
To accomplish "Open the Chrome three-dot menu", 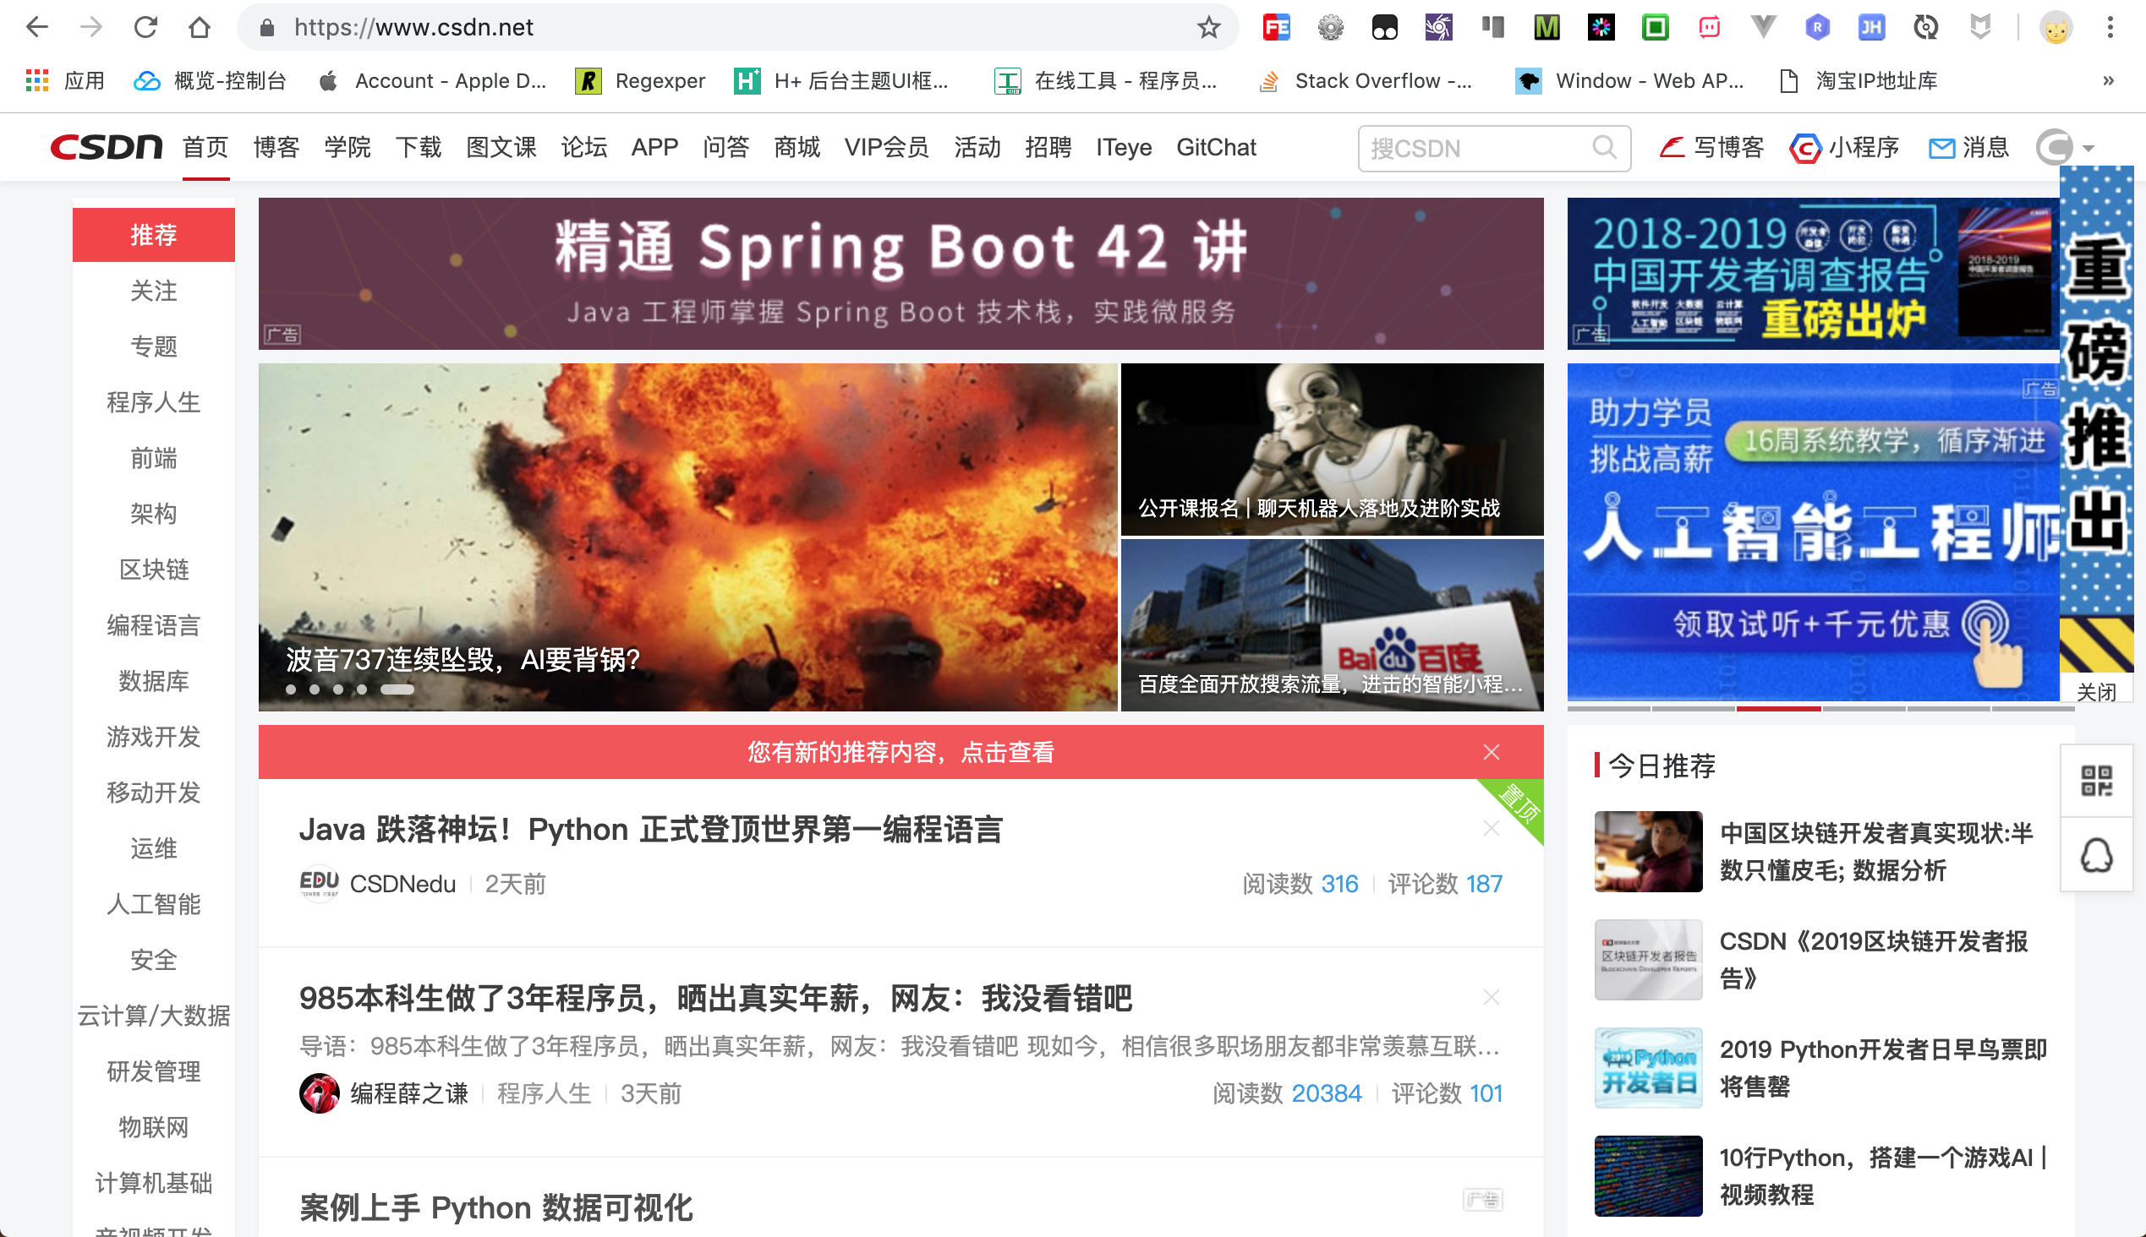I will tap(2110, 28).
